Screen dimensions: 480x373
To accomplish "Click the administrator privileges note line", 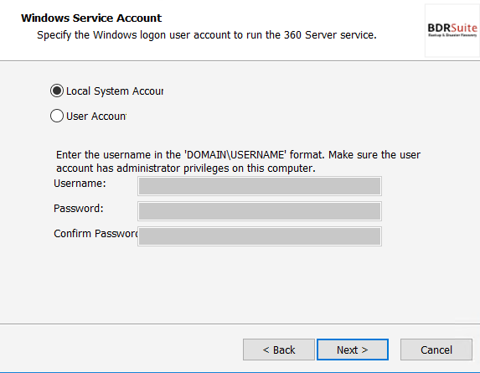I will pyautogui.click(x=186, y=168).
